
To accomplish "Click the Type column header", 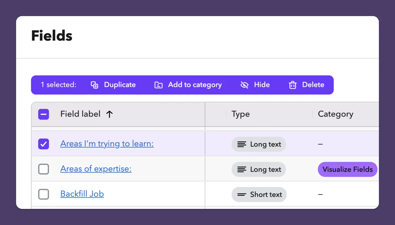I will click(241, 114).
